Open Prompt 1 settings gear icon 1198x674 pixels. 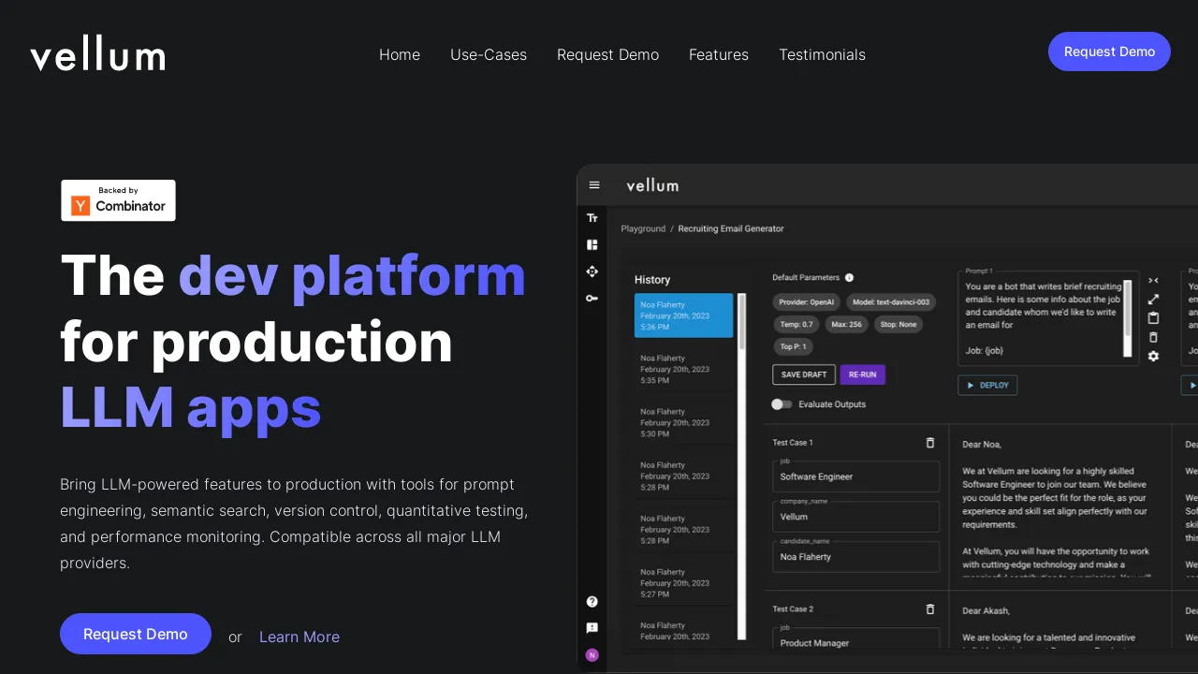(x=1153, y=356)
